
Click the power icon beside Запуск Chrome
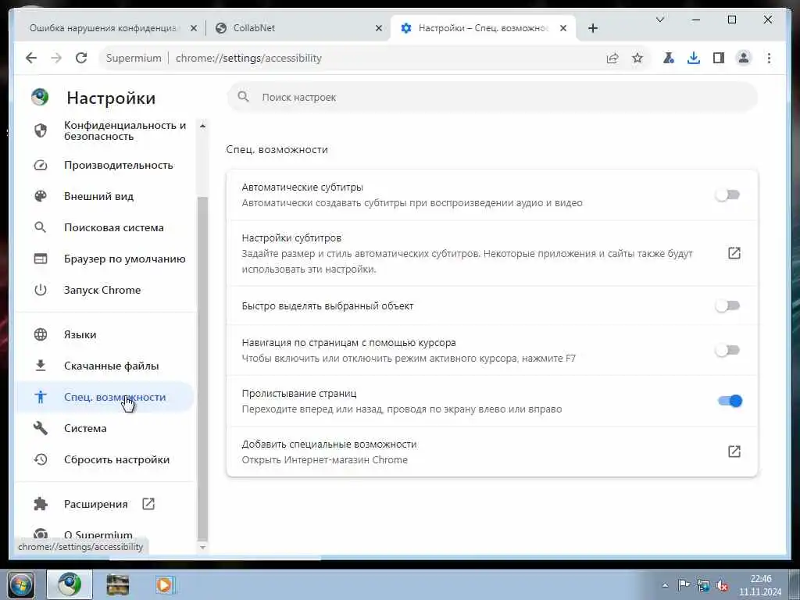pyautogui.click(x=41, y=290)
